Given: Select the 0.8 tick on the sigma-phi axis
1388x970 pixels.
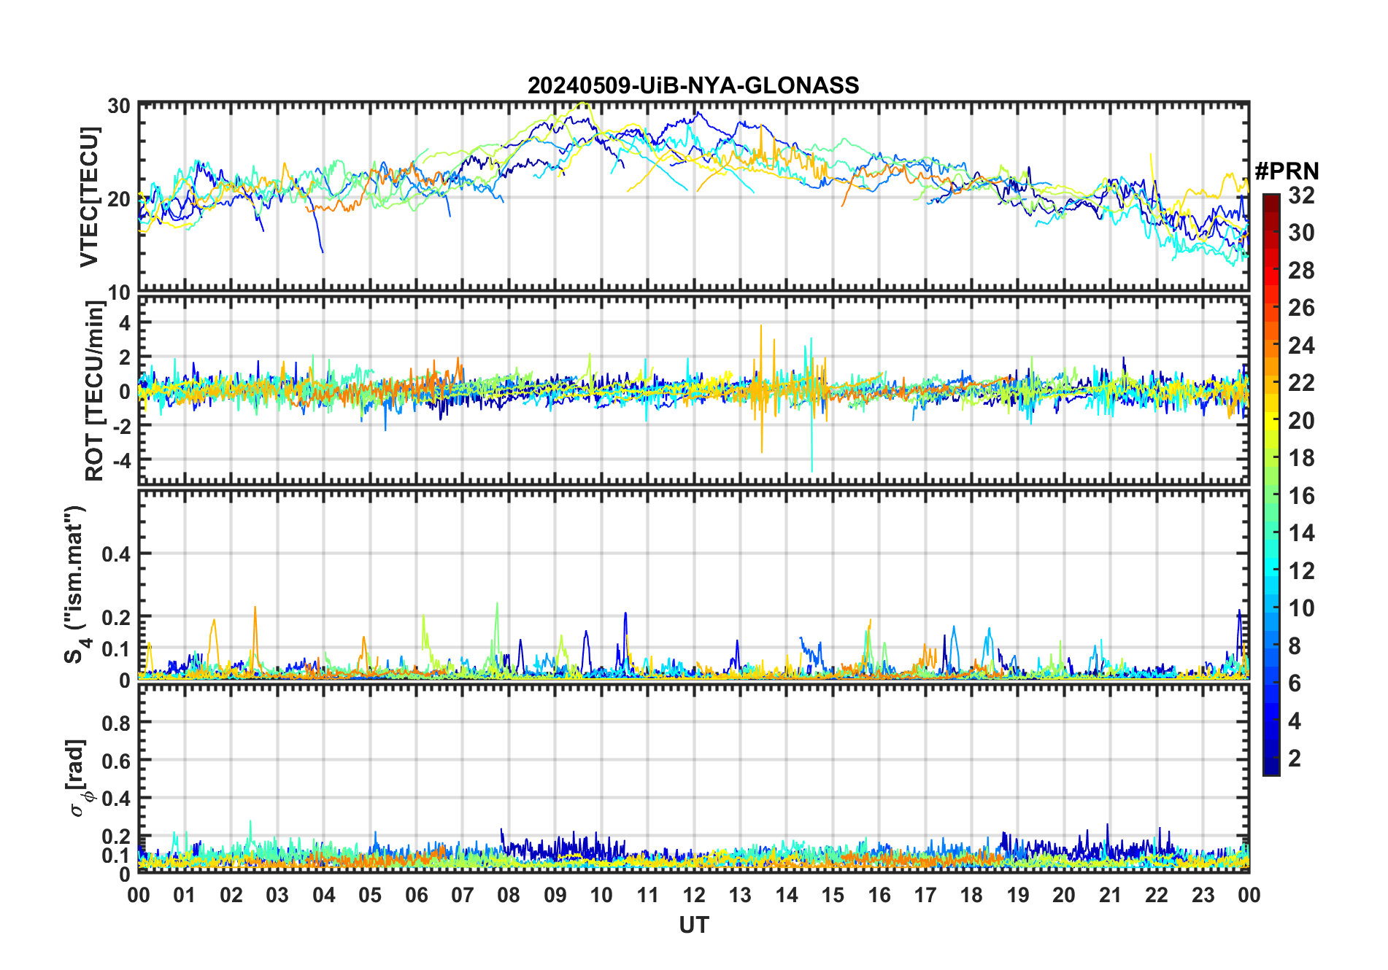Looking at the screenshot, I should [116, 722].
